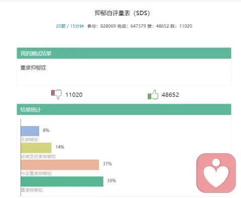Screen dimensions: 241x198
Task: Select the green 39% 重度抑郁症 bar
Action: pyautogui.click(x=62, y=181)
